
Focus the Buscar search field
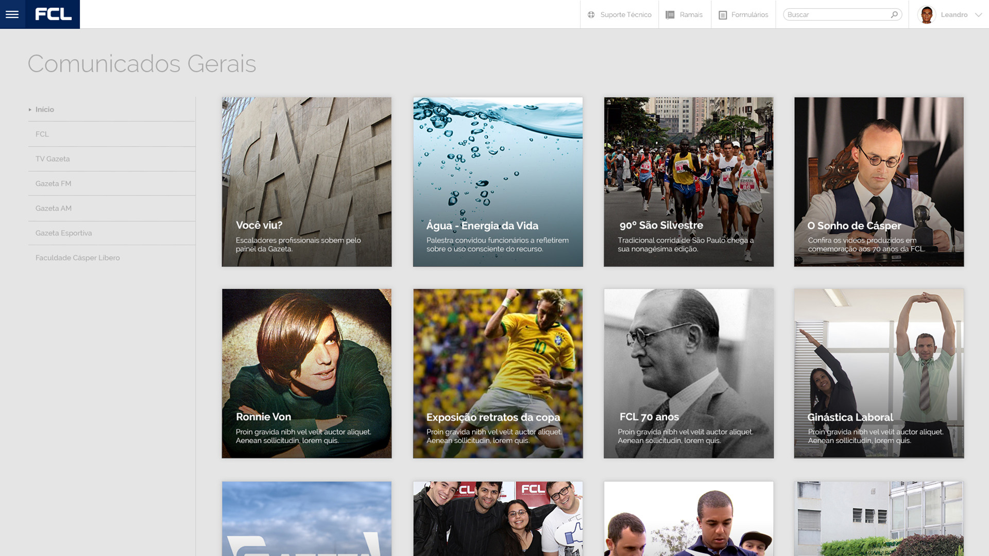point(842,14)
